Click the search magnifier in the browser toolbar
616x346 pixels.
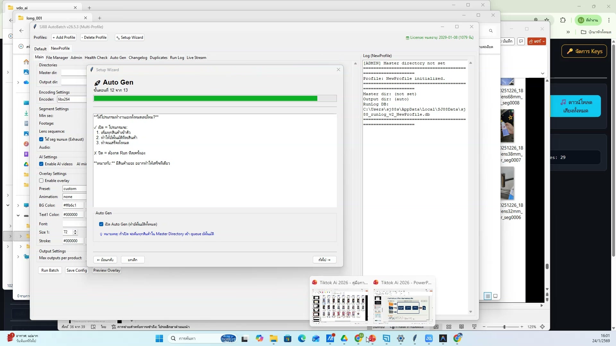(x=491, y=31)
